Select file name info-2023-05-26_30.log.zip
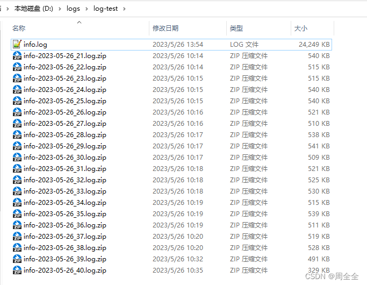Viewport: 367px width, 285px height. click(x=65, y=158)
